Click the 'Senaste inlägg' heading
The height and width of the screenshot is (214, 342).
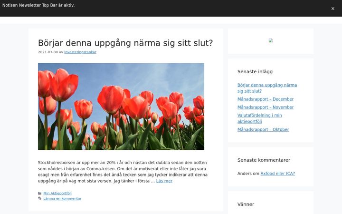(x=255, y=72)
